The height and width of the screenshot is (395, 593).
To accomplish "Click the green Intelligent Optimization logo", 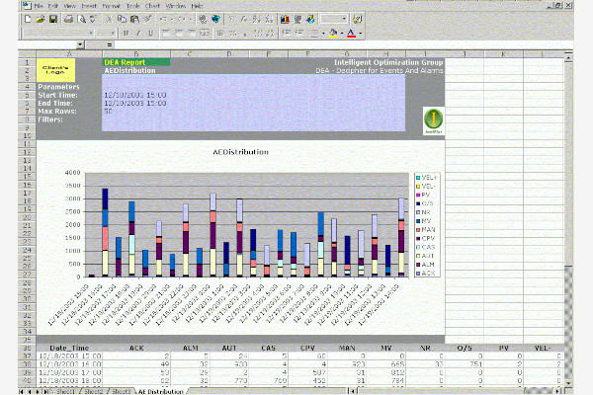I will (x=433, y=118).
